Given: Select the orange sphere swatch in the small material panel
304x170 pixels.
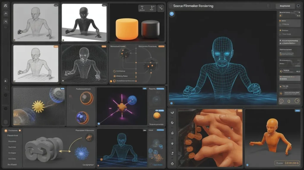Looking at the screenshot, I should (x=157, y=115).
